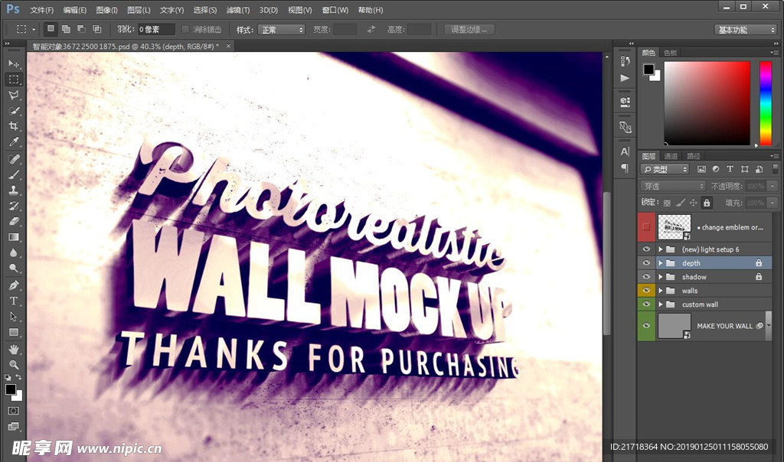The image size is (784, 462).
Task: Switch to the 通道 tab
Action: [x=671, y=156]
